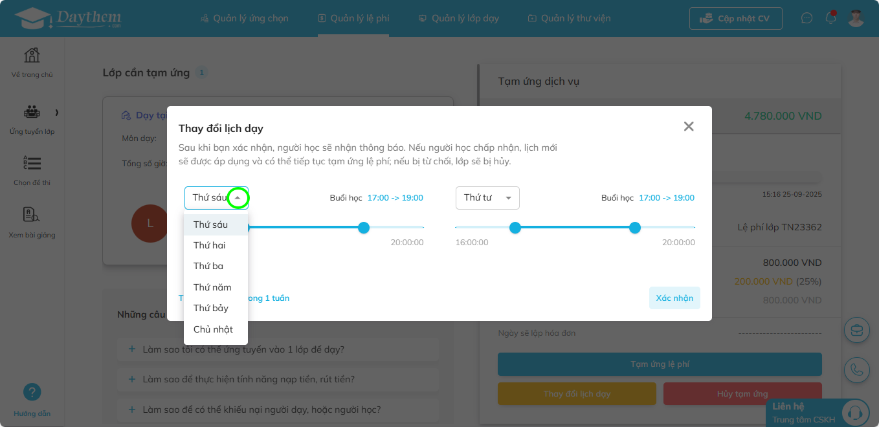Open the Thứ tư day dropdown
The image size is (879, 427).
click(x=487, y=198)
